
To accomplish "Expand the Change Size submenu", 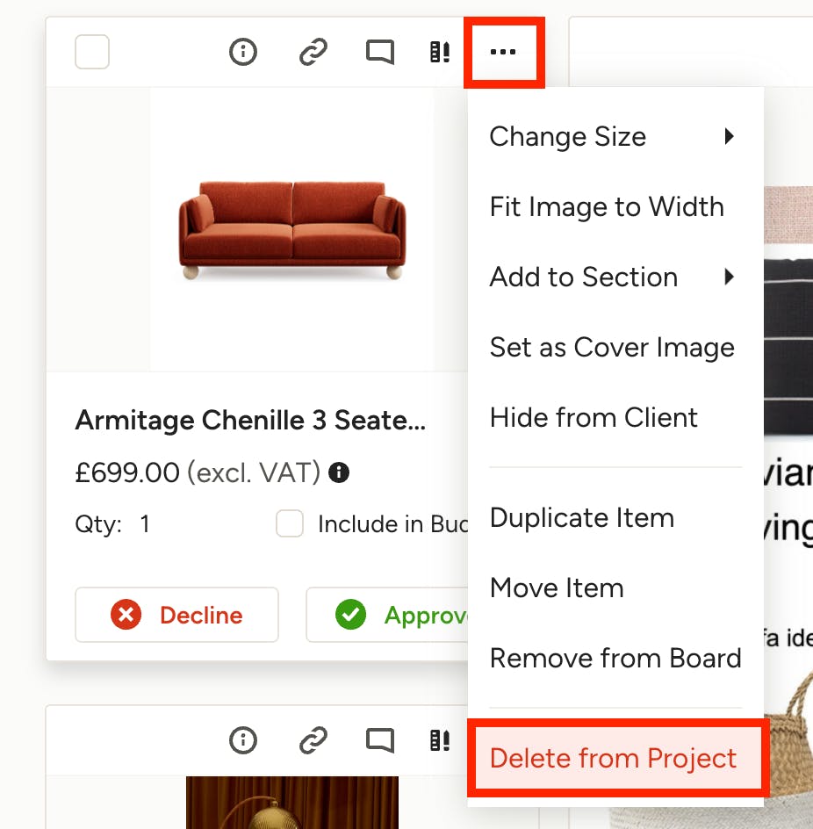I will [615, 136].
